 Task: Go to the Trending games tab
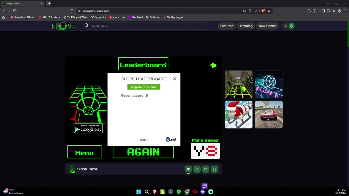(x=246, y=26)
